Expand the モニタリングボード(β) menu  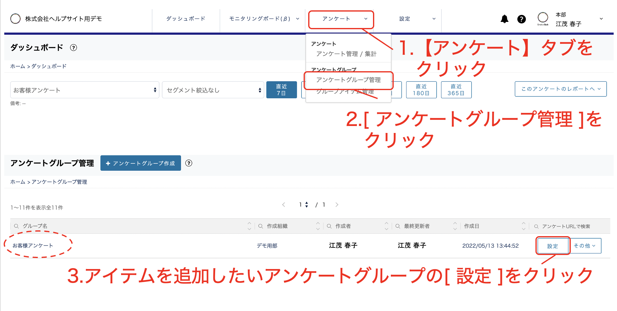point(264,19)
